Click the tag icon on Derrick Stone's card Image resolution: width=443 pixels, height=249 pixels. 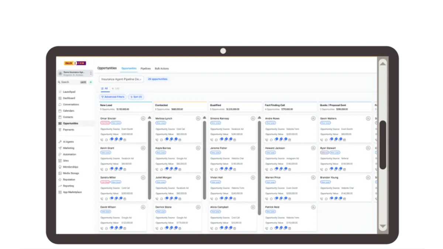point(166,228)
